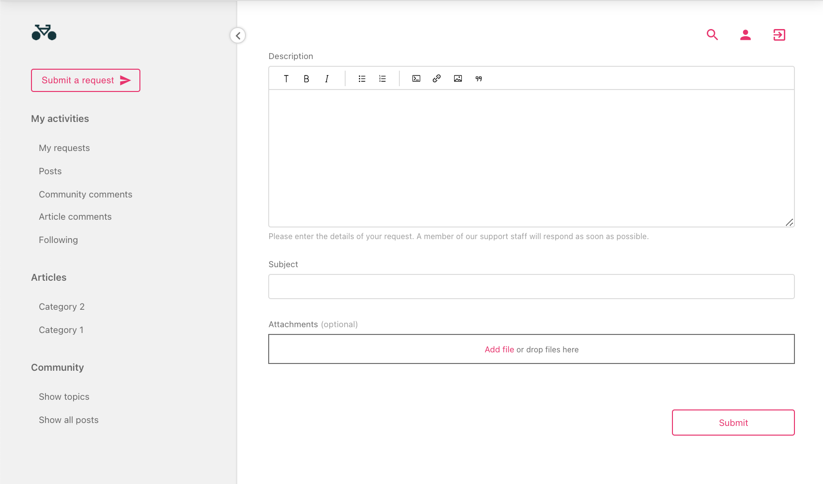Open My requests in sidebar

point(64,148)
